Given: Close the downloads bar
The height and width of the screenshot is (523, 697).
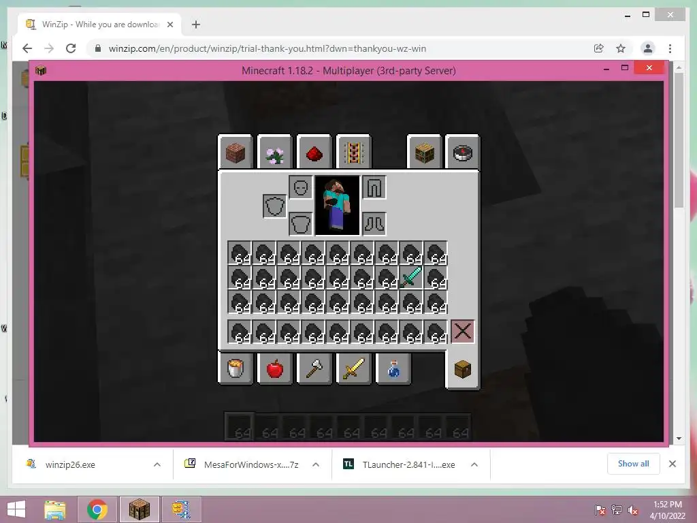Looking at the screenshot, I should tap(672, 464).
